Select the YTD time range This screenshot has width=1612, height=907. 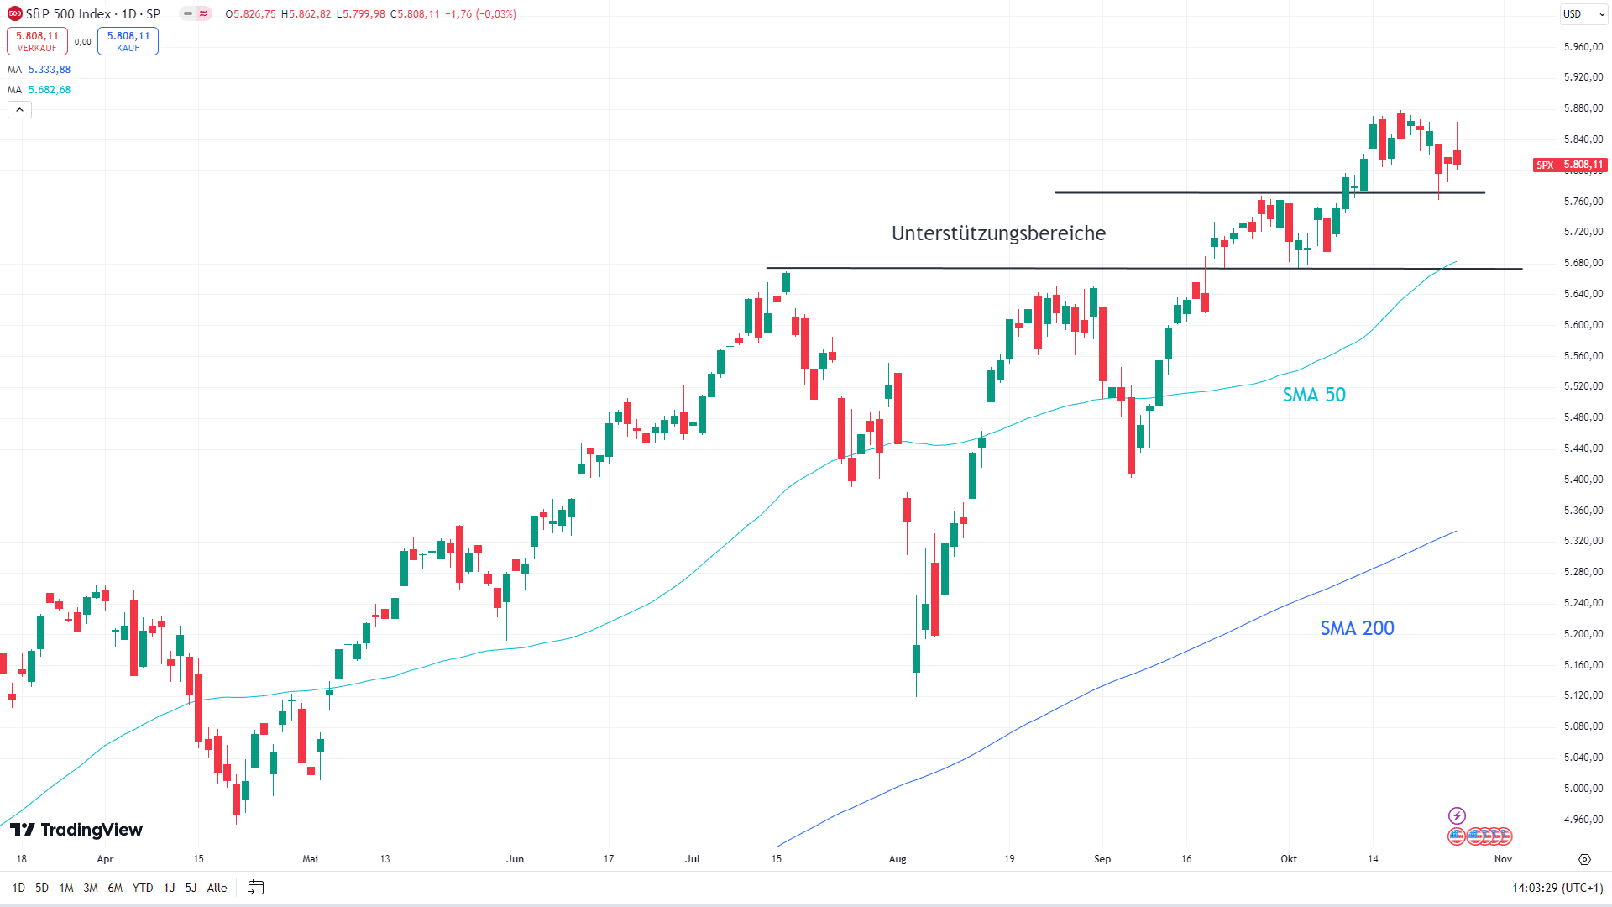143,888
